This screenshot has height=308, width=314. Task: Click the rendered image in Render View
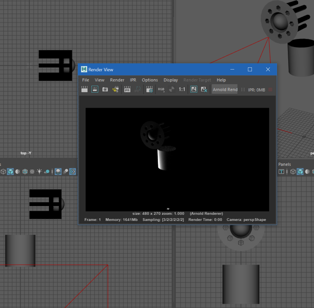177,159
